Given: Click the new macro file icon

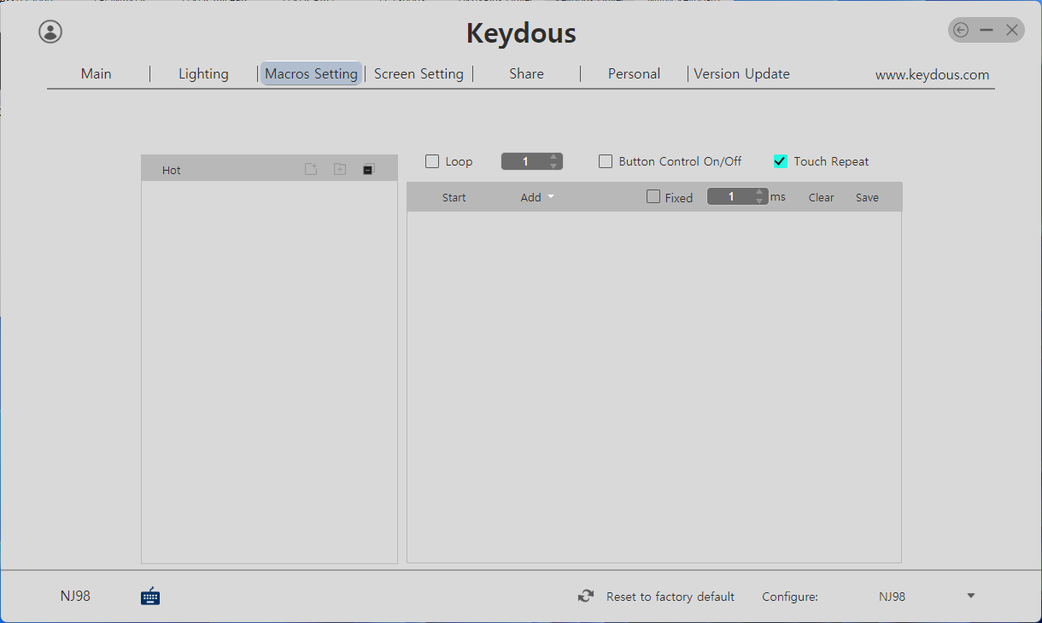Looking at the screenshot, I should tap(311, 169).
